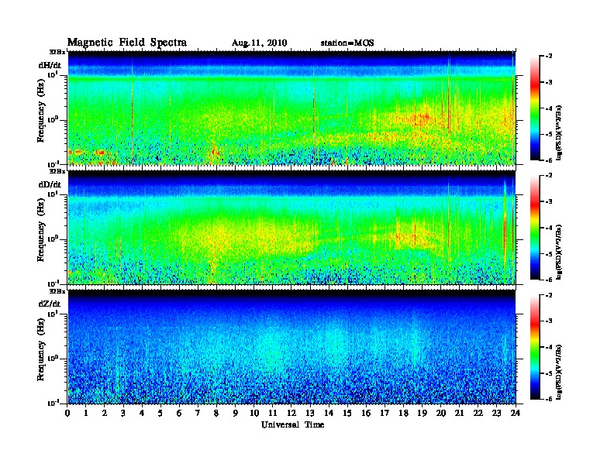
Task: Click hour tick label '1' on the time axis
Action: coord(86,413)
